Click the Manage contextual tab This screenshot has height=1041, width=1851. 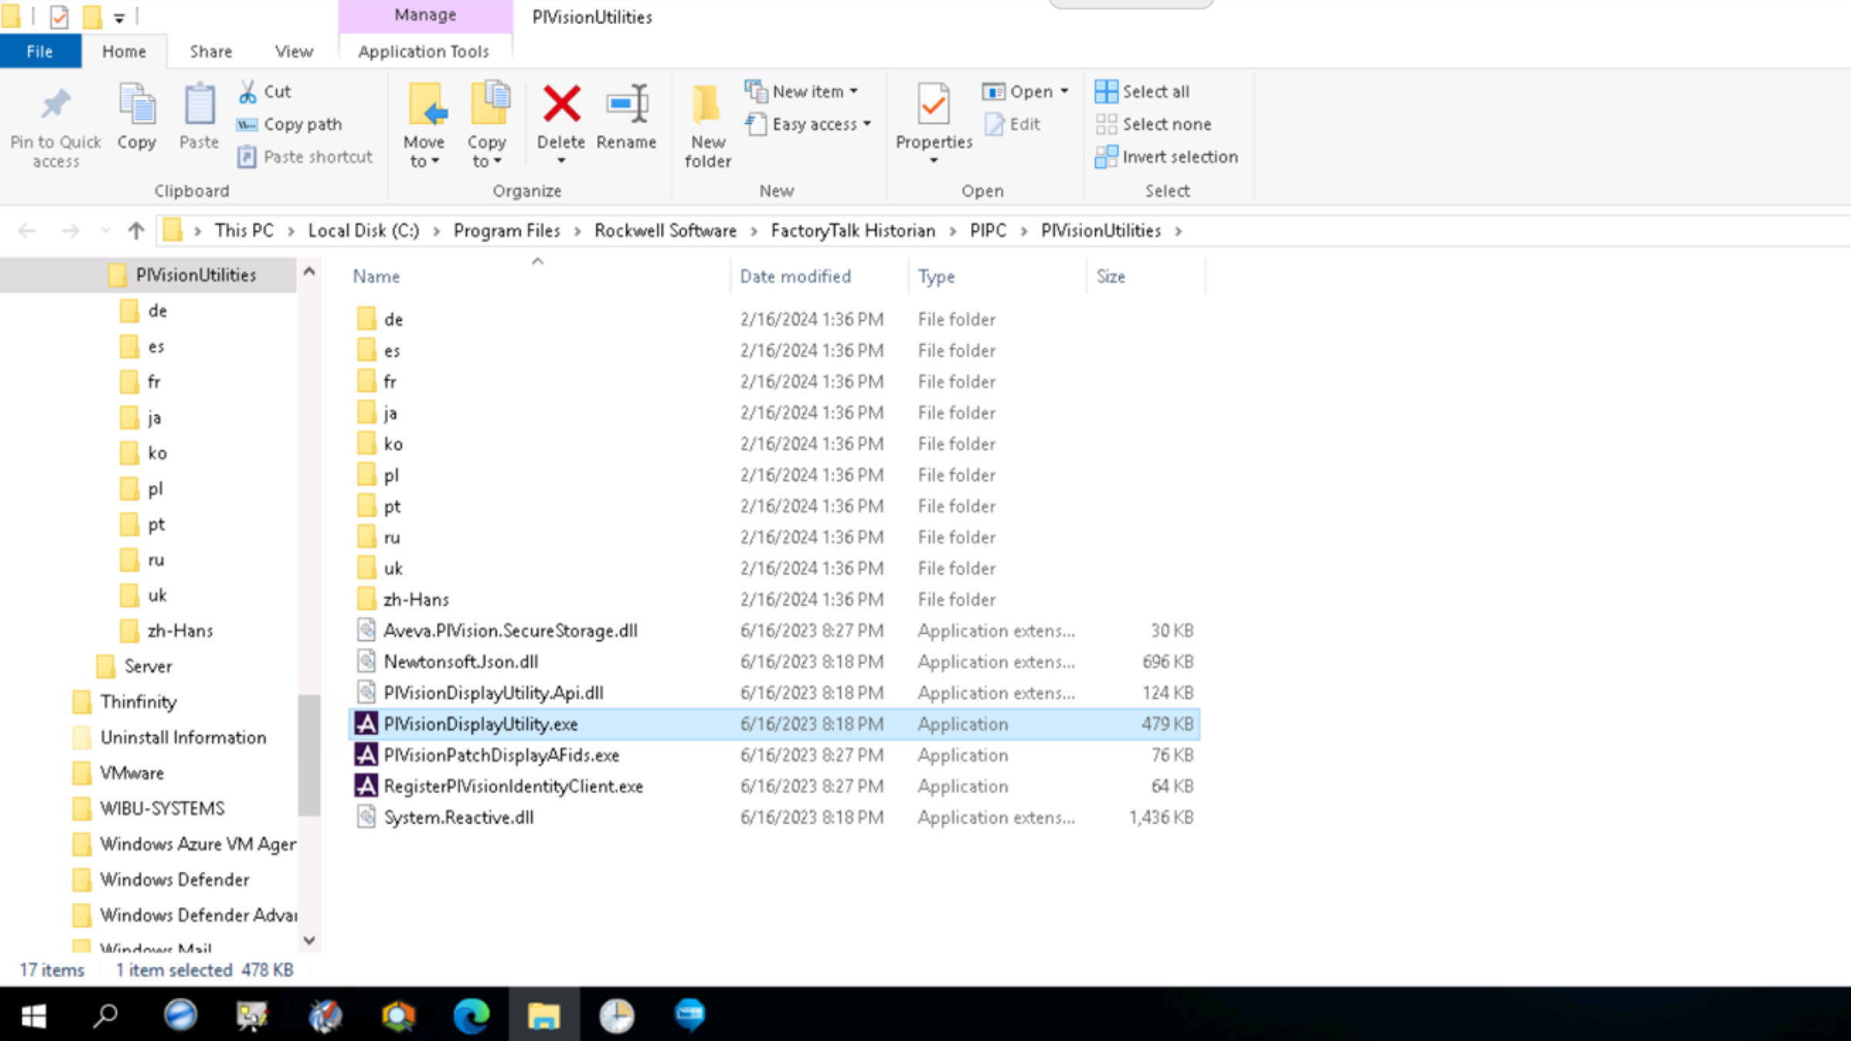426,15
